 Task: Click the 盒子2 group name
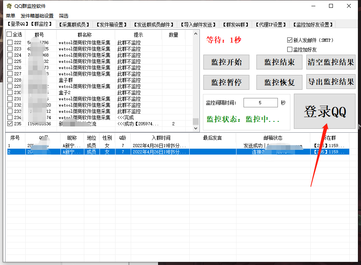[65, 92]
